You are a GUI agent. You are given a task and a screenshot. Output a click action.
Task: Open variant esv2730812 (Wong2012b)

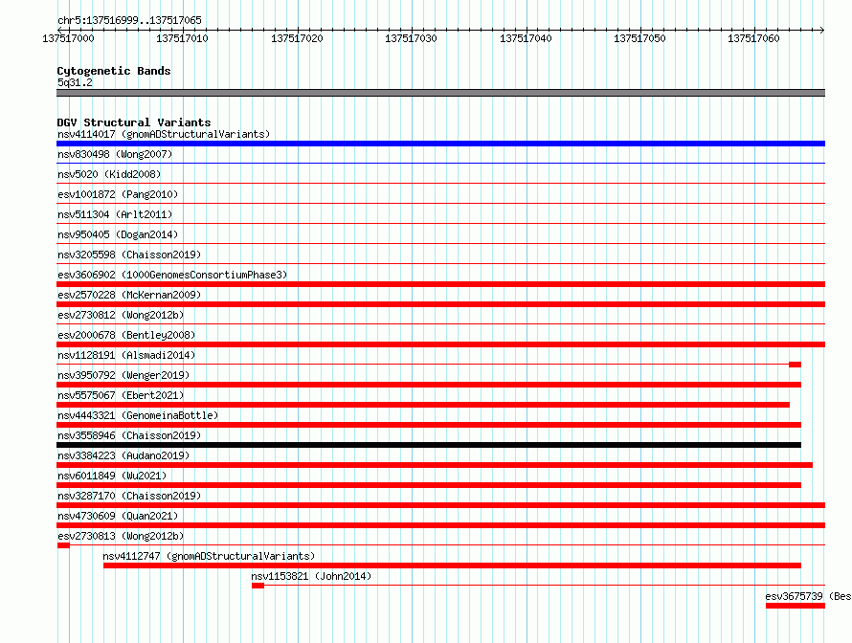tap(121, 315)
